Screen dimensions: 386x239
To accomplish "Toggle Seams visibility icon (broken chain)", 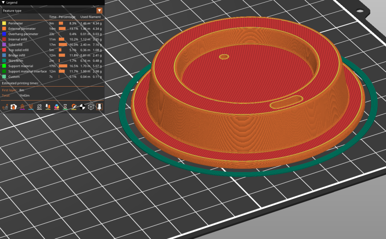I will click(x=39, y=107).
